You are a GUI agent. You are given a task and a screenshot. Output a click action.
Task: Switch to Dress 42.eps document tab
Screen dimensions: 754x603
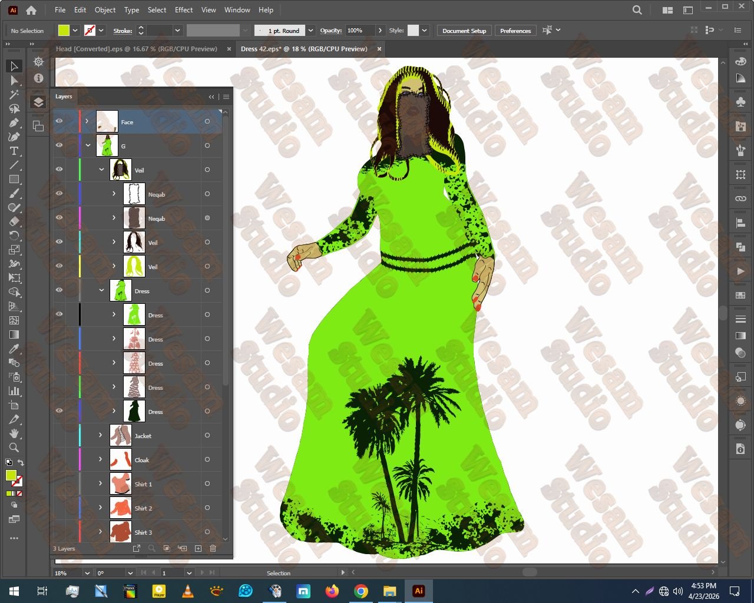304,49
